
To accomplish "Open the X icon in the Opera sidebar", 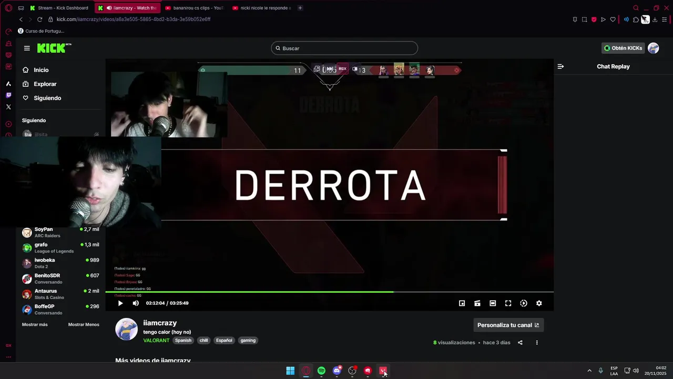I will pos(8,107).
